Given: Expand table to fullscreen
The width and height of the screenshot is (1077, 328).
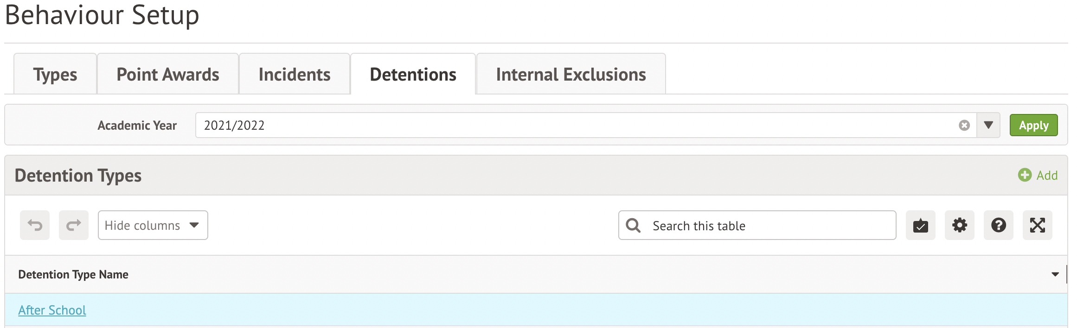Looking at the screenshot, I should click(x=1038, y=226).
